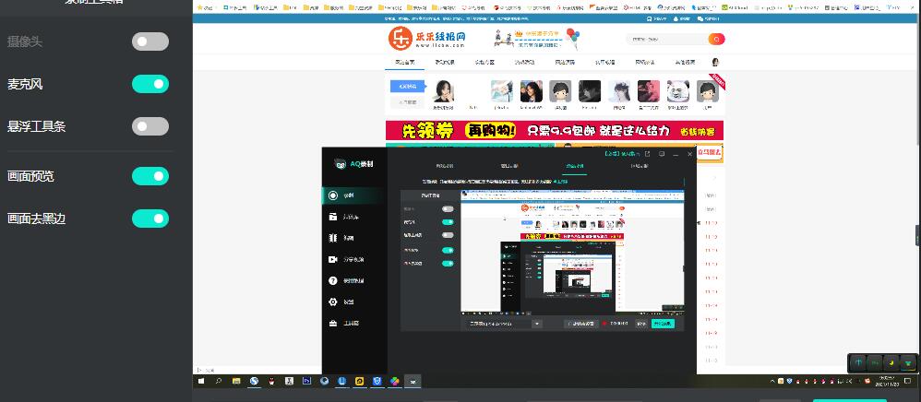Enable the 摄像头 camera switch
The image size is (921, 402).
(150, 41)
